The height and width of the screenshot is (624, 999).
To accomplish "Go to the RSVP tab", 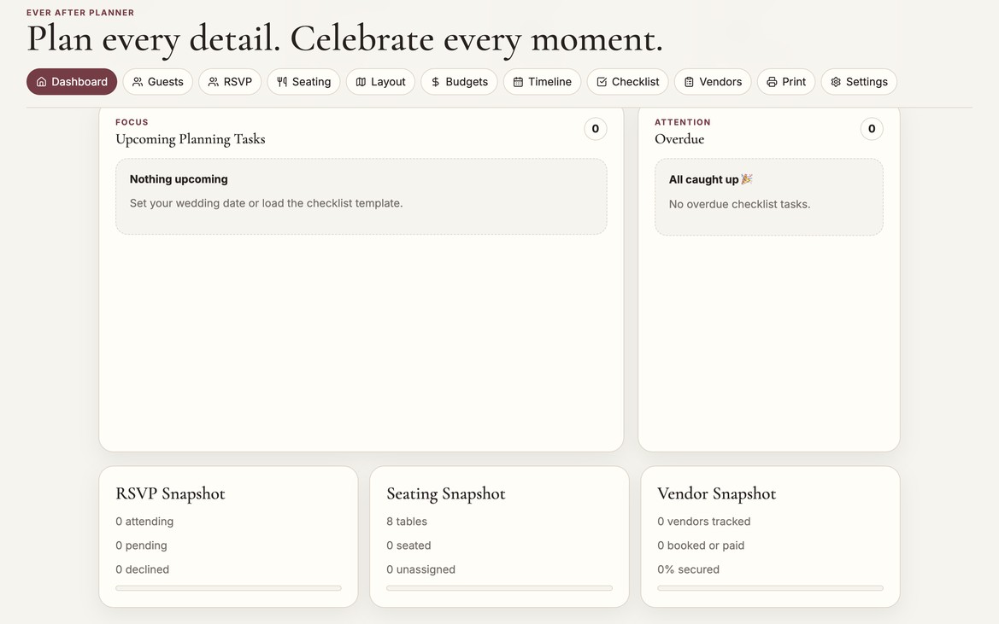I will pyautogui.click(x=230, y=82).
